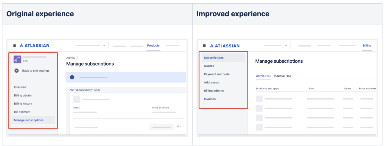The height and width of the screenshot is (146, 385).
Task: Open app switcher grid in original experience
Action: (15, 45)
